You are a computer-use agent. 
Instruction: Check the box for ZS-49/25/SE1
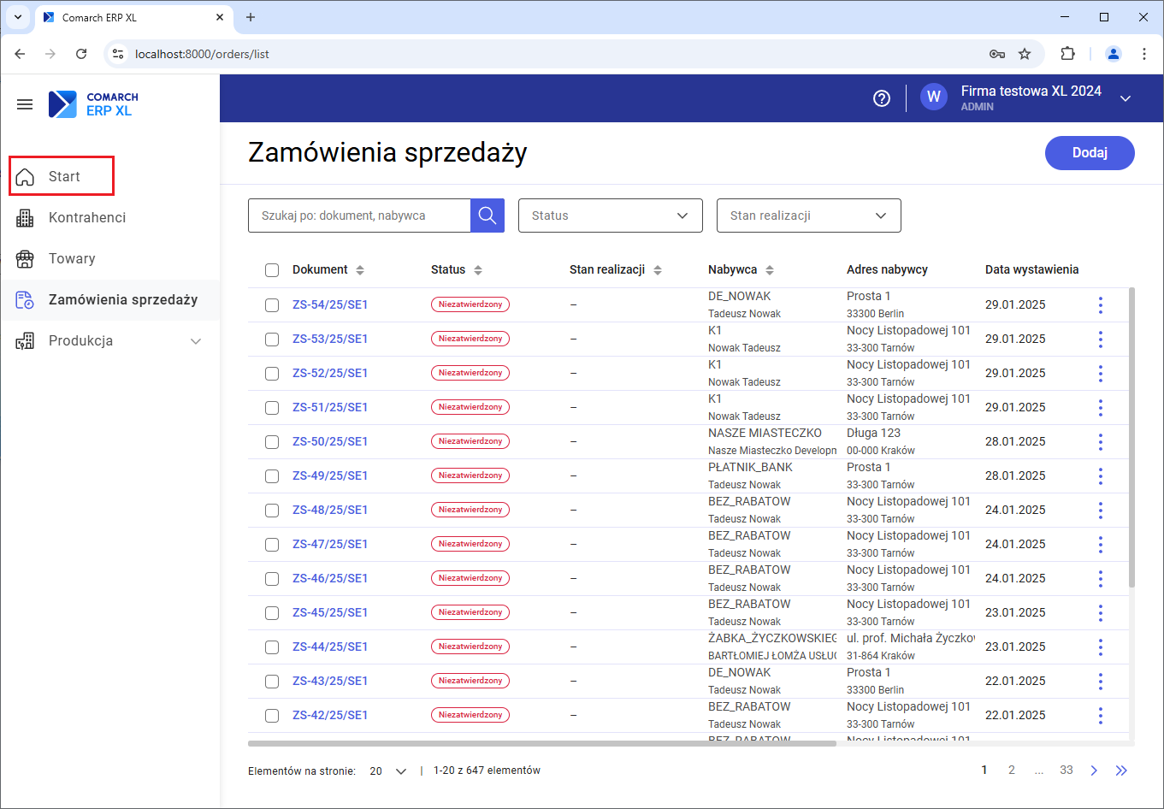coord(272,476)
